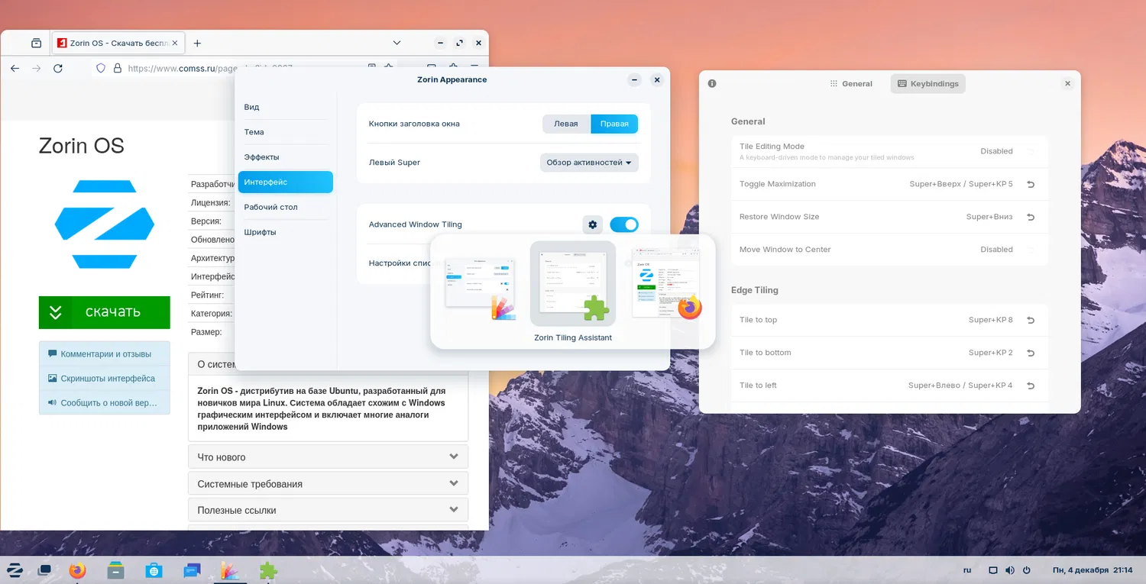This screenshot has width=1146, height=584.
Task: Switch to Zorin Appearance on the taskbar
Action: [x=230, y=570]
